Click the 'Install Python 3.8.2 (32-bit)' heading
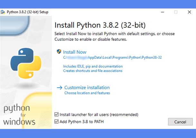The height and width of the screenshot is (138, 196). coord(100,25)
